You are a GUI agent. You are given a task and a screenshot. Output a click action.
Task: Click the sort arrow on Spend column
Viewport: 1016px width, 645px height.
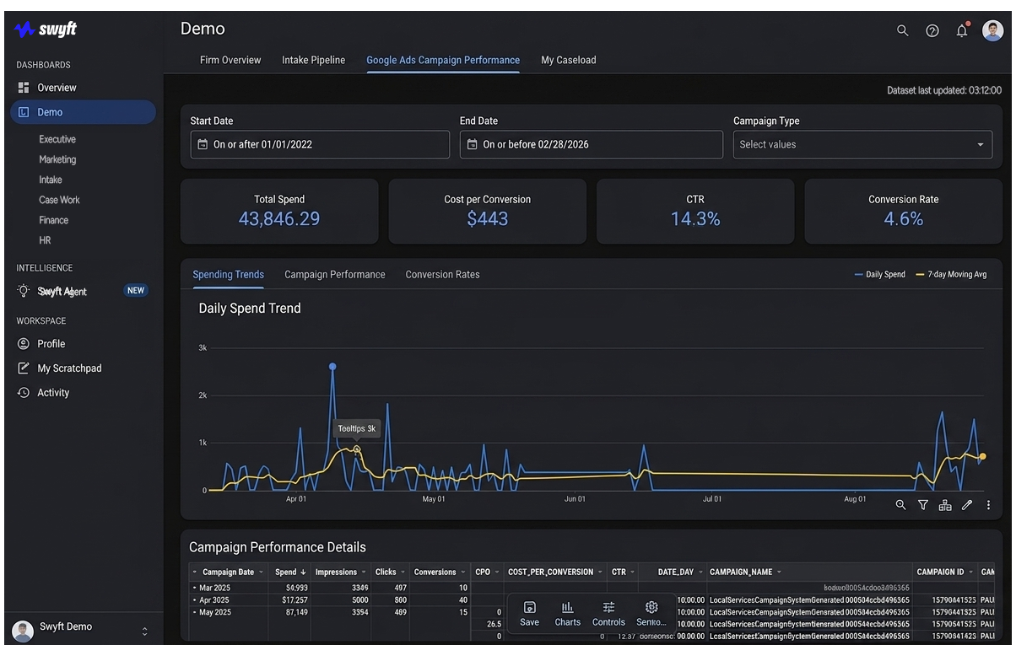tap(303, 572)
